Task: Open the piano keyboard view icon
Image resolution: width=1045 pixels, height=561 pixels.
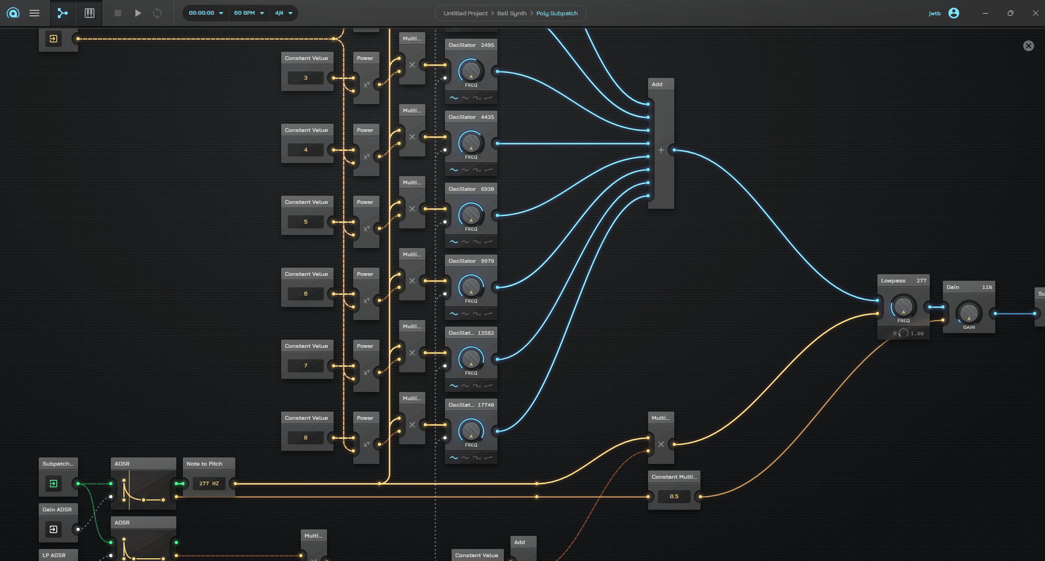Action: pos(90,13)
